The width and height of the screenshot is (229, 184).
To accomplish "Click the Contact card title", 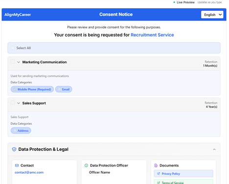I will click(x=27, y=165).
